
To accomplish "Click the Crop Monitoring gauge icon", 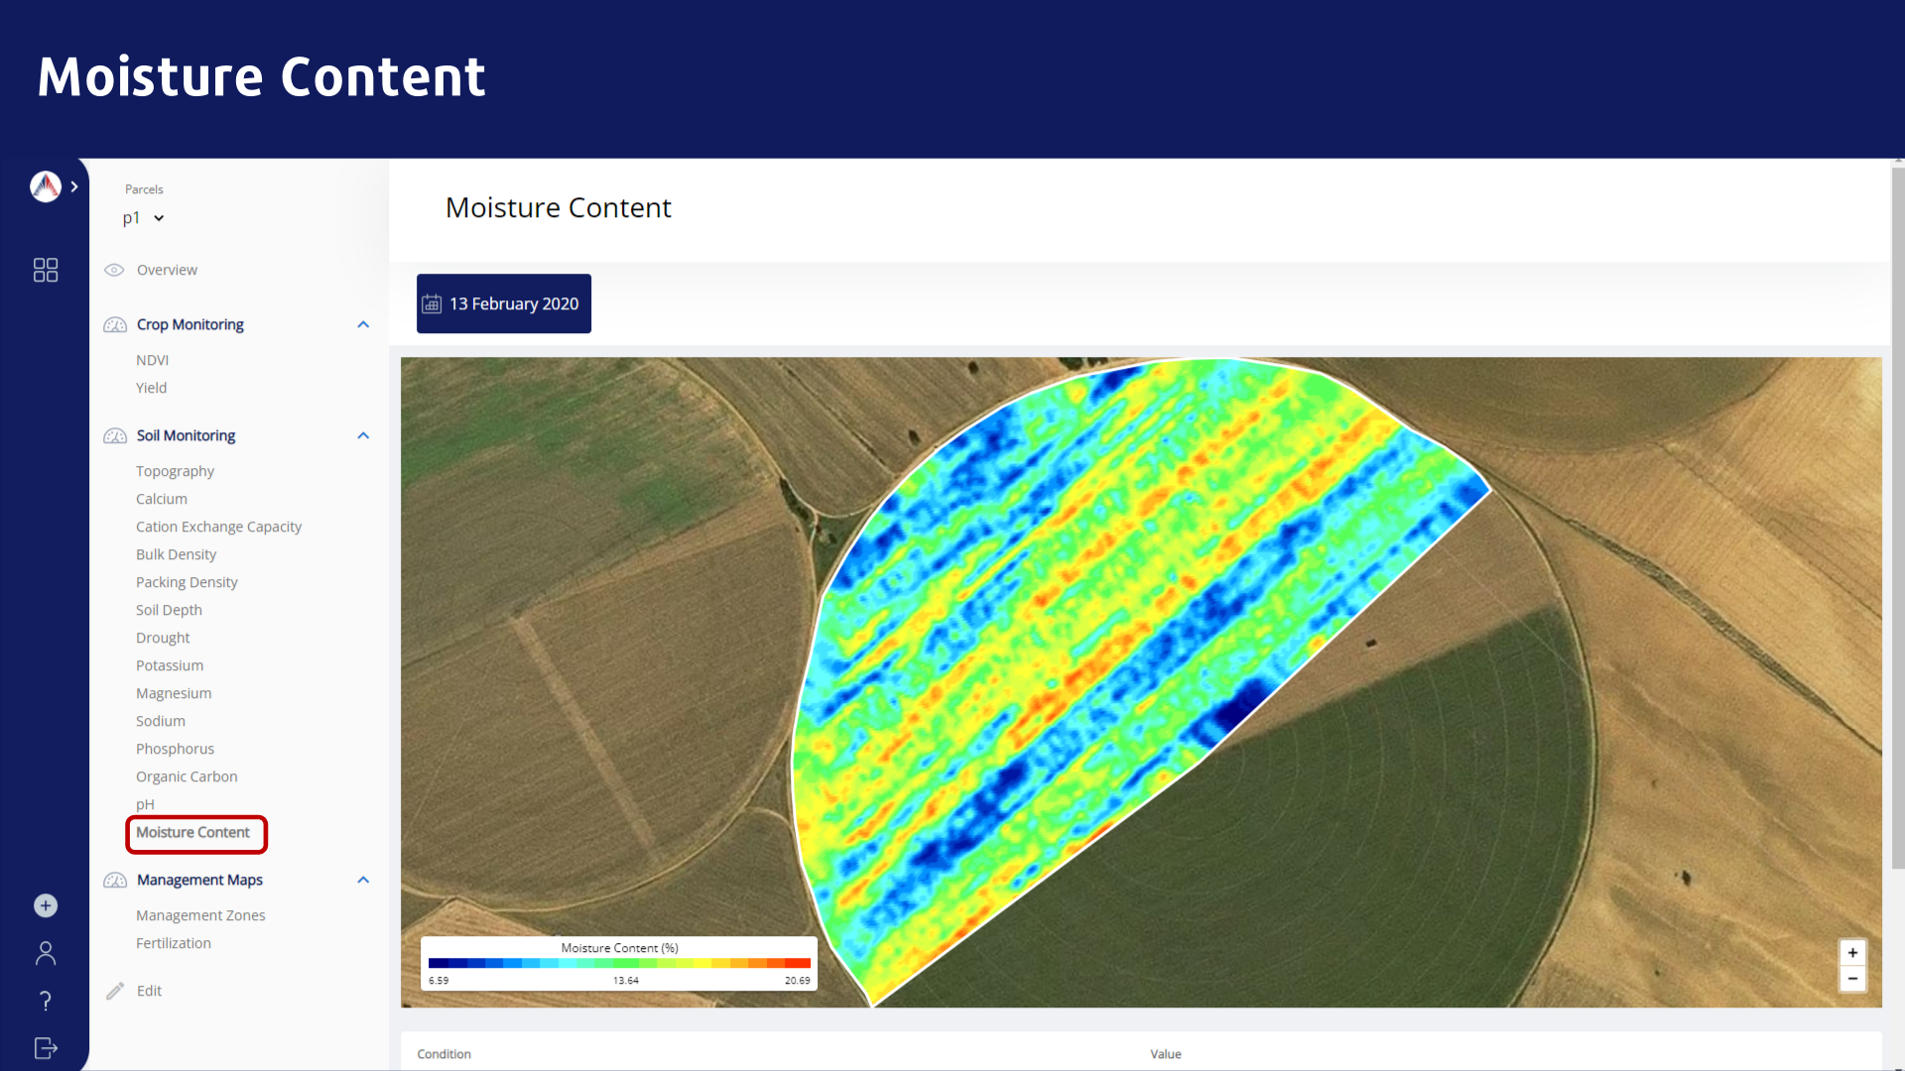I will (115, 324).
